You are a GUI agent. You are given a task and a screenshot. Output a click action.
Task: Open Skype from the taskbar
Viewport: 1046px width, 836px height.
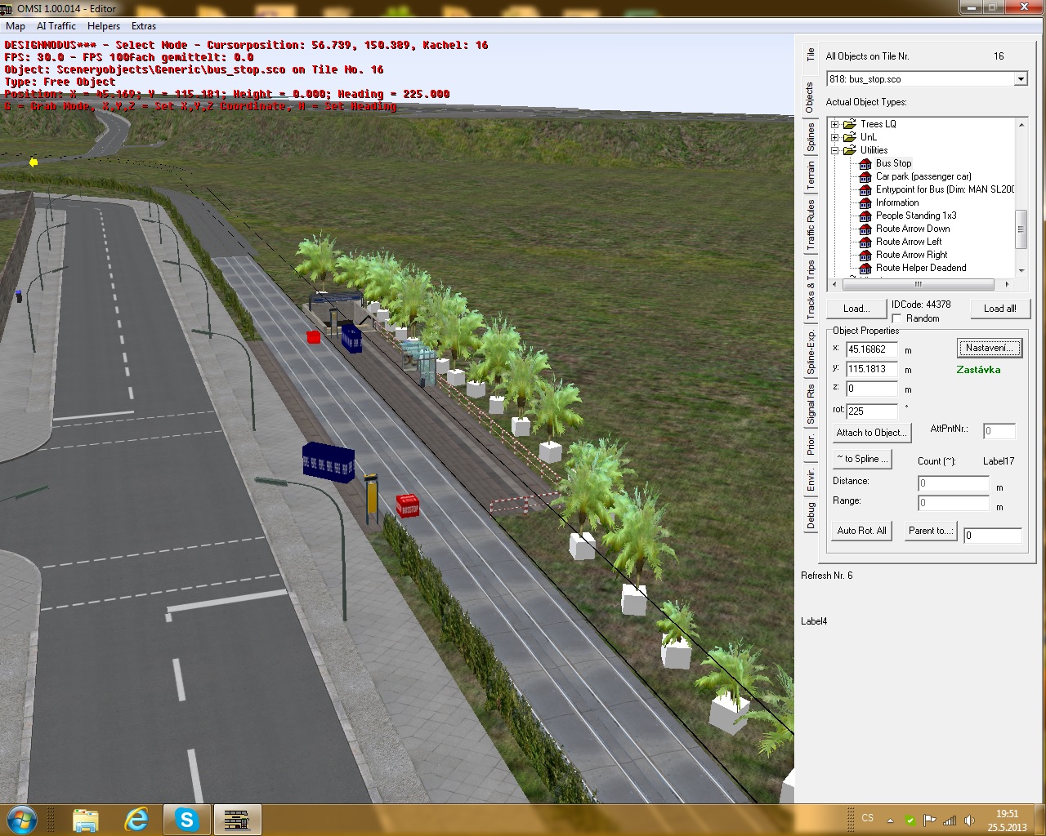[x=187, y=819]
